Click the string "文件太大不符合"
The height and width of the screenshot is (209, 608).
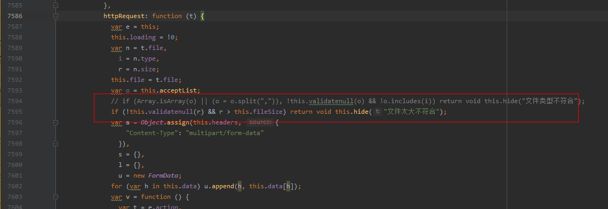coord(412,112)
